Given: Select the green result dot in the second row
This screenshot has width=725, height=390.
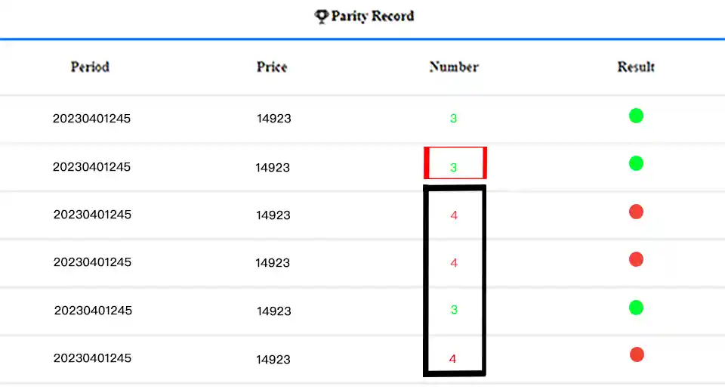Looking at the screenshot, I should [x=636, y=162].
